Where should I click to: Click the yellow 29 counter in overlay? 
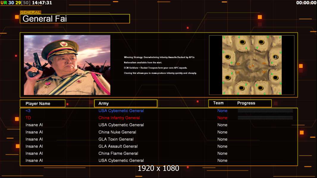[18, 3]
